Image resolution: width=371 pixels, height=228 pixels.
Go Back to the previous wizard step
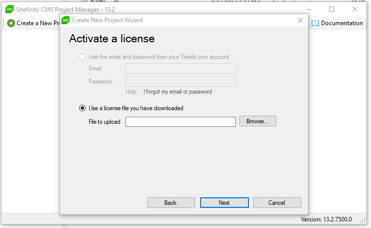[x=171, y=203]
